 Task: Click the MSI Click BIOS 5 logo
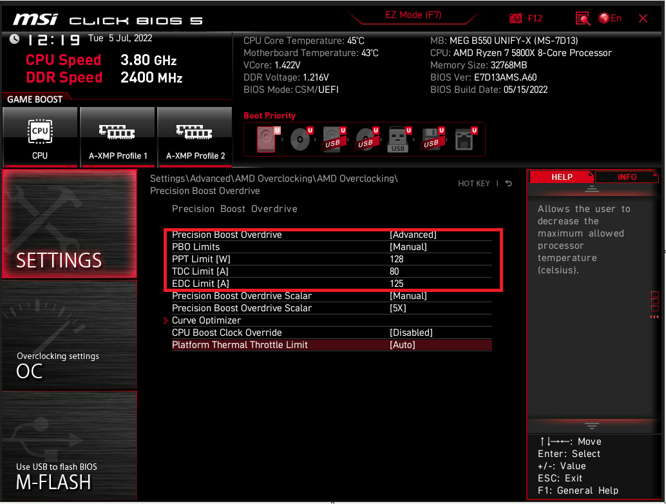(x=108, y=19)
